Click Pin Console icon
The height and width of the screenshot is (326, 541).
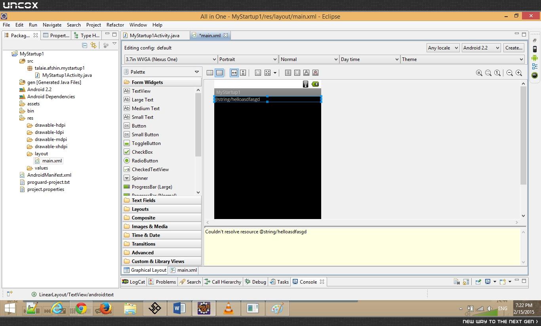click(x=478, y=282)
